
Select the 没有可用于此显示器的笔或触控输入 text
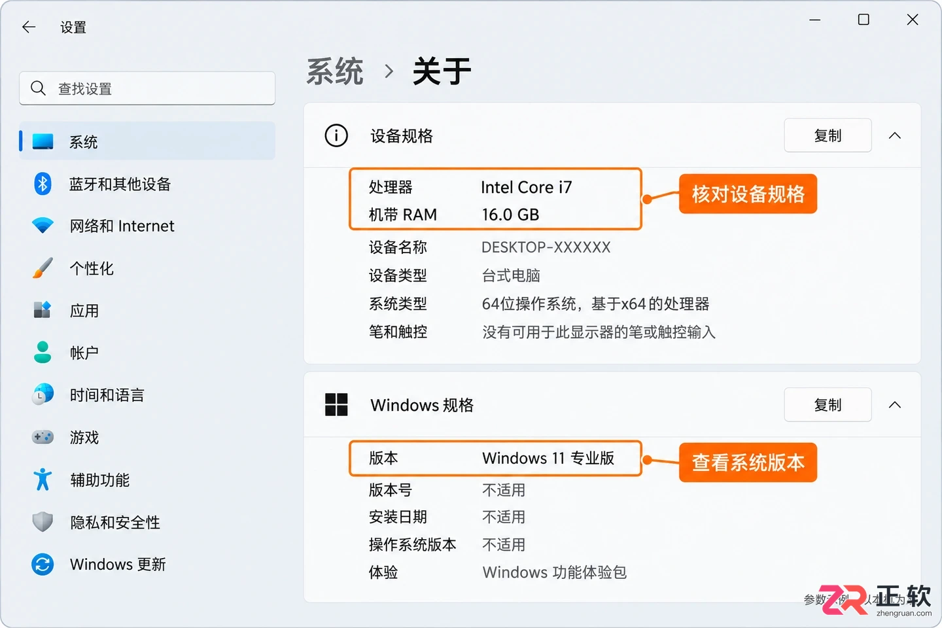(599, 332)
